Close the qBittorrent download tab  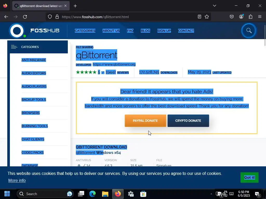tap(65, 6)
